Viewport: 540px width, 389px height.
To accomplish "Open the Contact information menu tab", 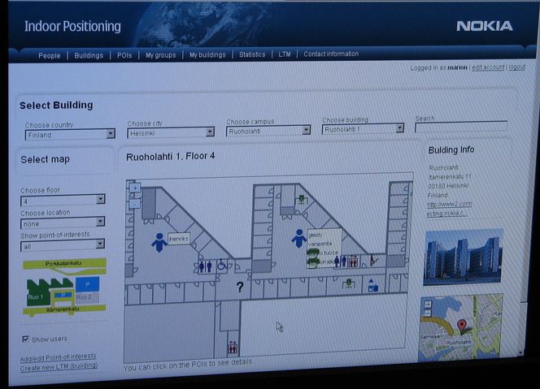I will coord(331,54).
